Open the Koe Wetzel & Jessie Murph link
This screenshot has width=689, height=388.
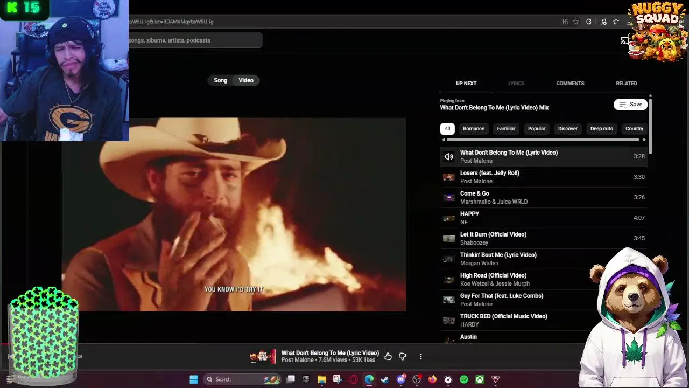pos(495,283)
